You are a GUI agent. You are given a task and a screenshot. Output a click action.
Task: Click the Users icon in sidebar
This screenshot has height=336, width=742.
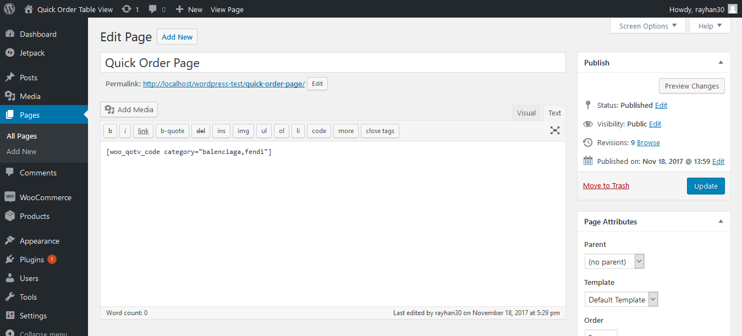(x=10, y=278)
